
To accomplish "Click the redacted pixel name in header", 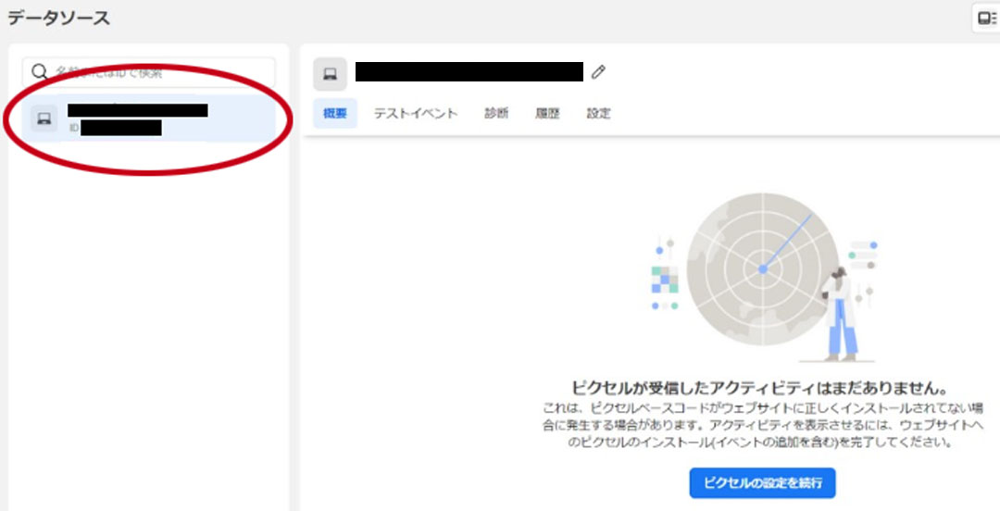I will tap(469, 72).
